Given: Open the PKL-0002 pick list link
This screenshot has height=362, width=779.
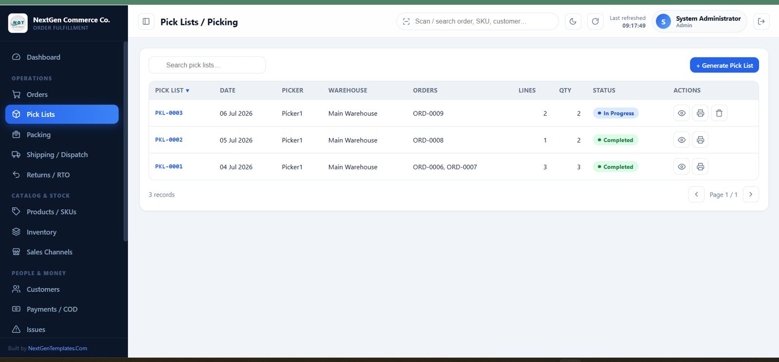Looking at the screenshot, I should [x=169, y=140].
